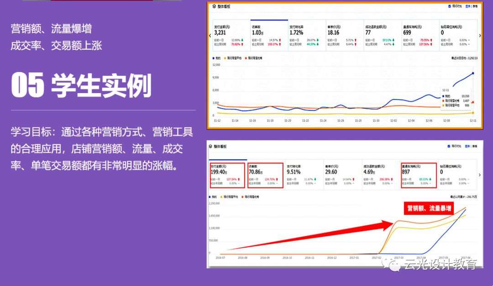Click the 05 学生实例 heading
Screen dimensions: 493x286
pyautogui.click(x=81, y=85)
